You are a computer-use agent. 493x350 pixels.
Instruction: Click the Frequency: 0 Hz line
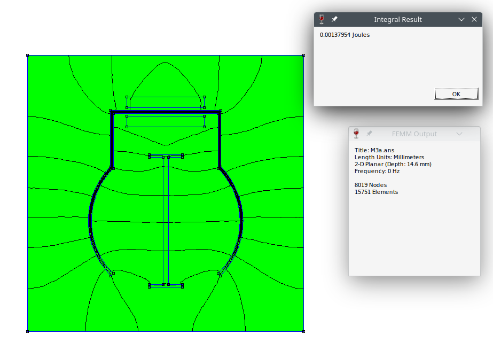[377, 171]
